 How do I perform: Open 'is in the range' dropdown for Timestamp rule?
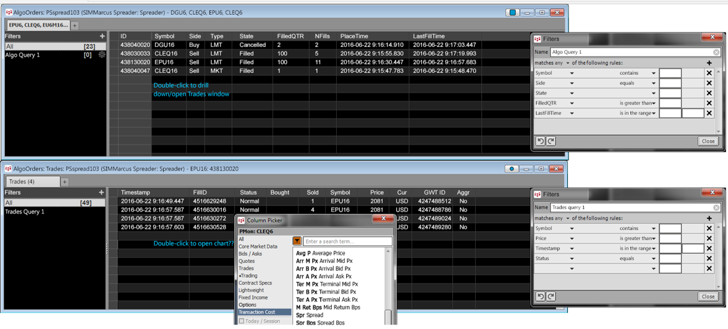pyautogui.click(x=654, y=249)
